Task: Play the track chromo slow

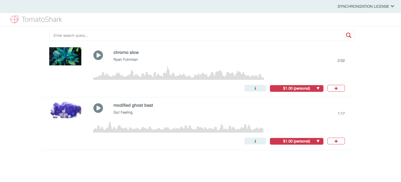Action: tap(98, 55)
